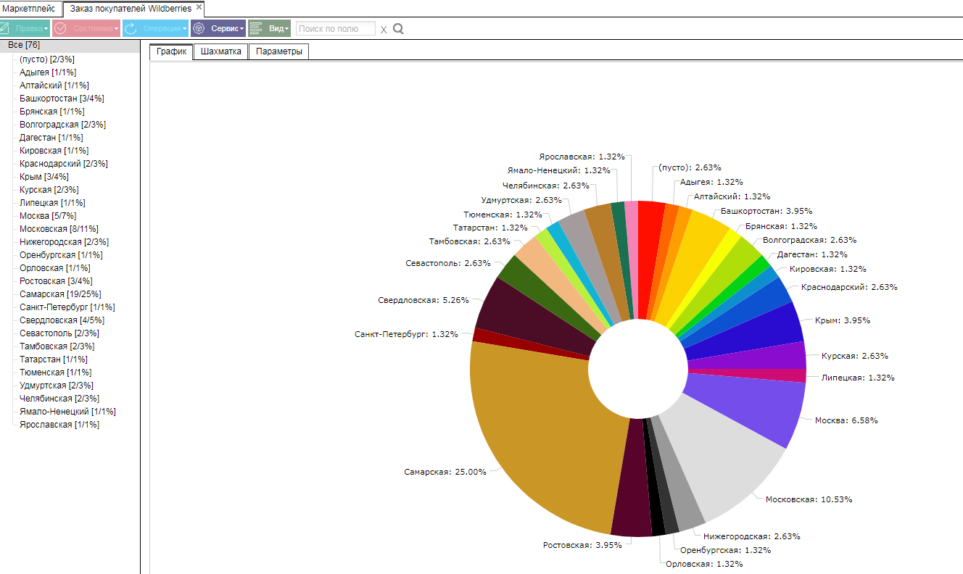Open the Шахматка tab
The height and width of the screenshot is (574, 963).
tap(221, 51)
